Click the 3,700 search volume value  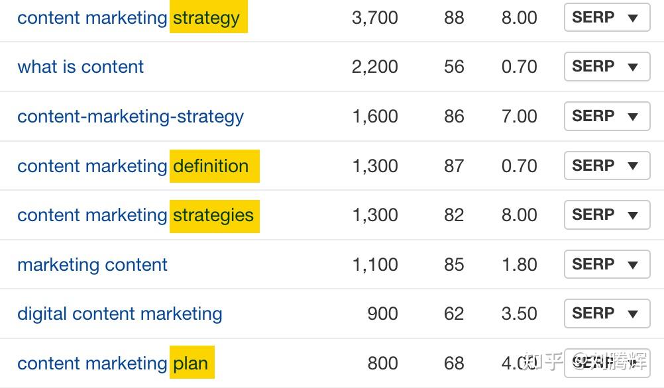[x=374, y=18]
